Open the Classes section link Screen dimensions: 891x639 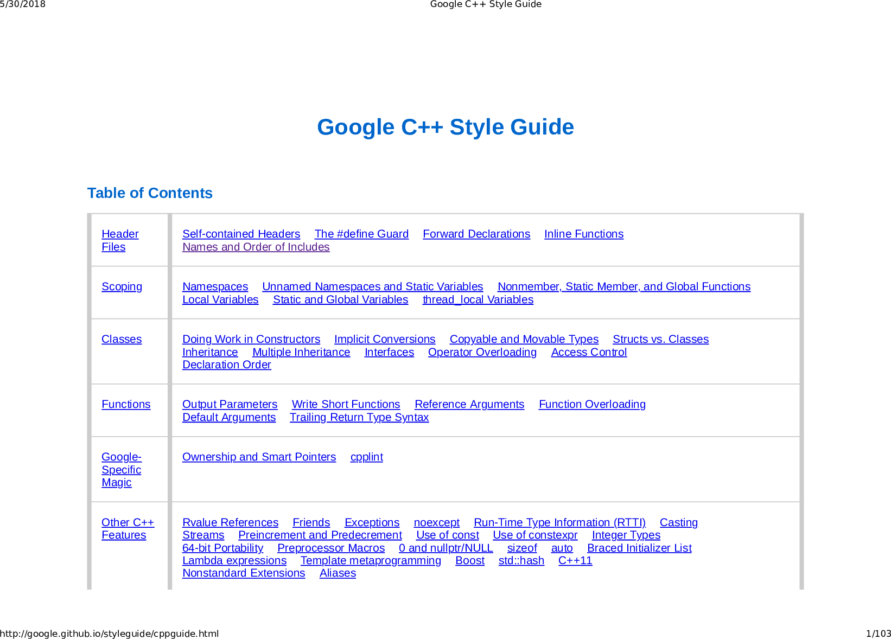coord(122,339)
